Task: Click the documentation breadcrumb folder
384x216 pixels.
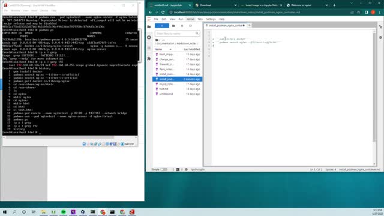Action: pyautogui.click(x=165, y=44)
